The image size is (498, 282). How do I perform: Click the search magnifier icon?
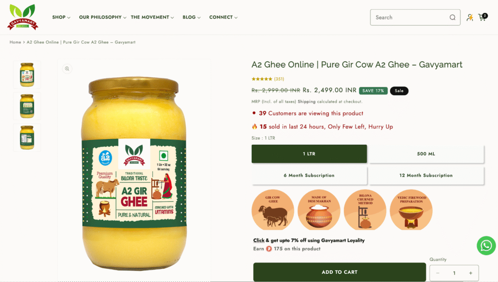452,18
